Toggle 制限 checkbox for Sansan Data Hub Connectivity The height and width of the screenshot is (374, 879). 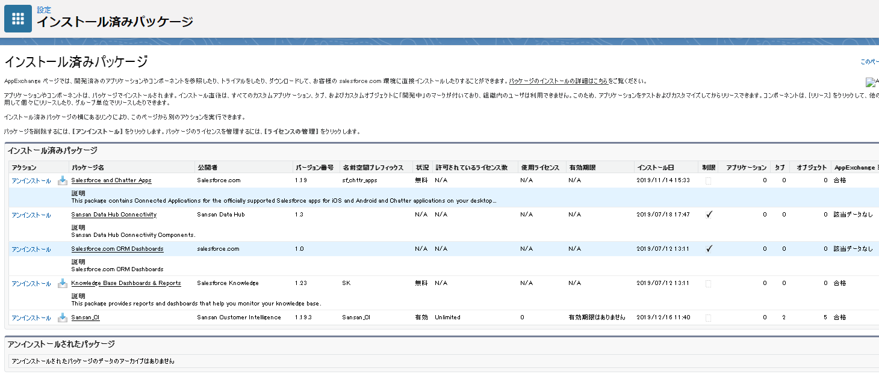(708, 215)
